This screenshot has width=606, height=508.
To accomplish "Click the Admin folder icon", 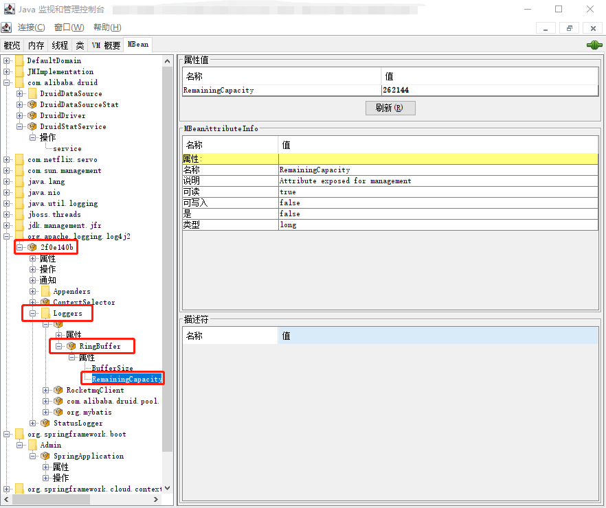I will [32, 445].
